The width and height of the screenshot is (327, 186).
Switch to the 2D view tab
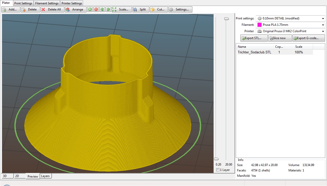[20, 176]
